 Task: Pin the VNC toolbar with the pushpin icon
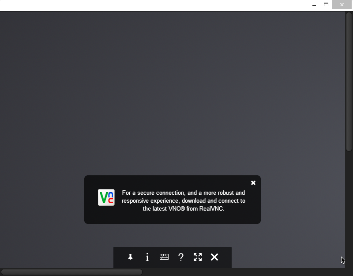[130, 257]
